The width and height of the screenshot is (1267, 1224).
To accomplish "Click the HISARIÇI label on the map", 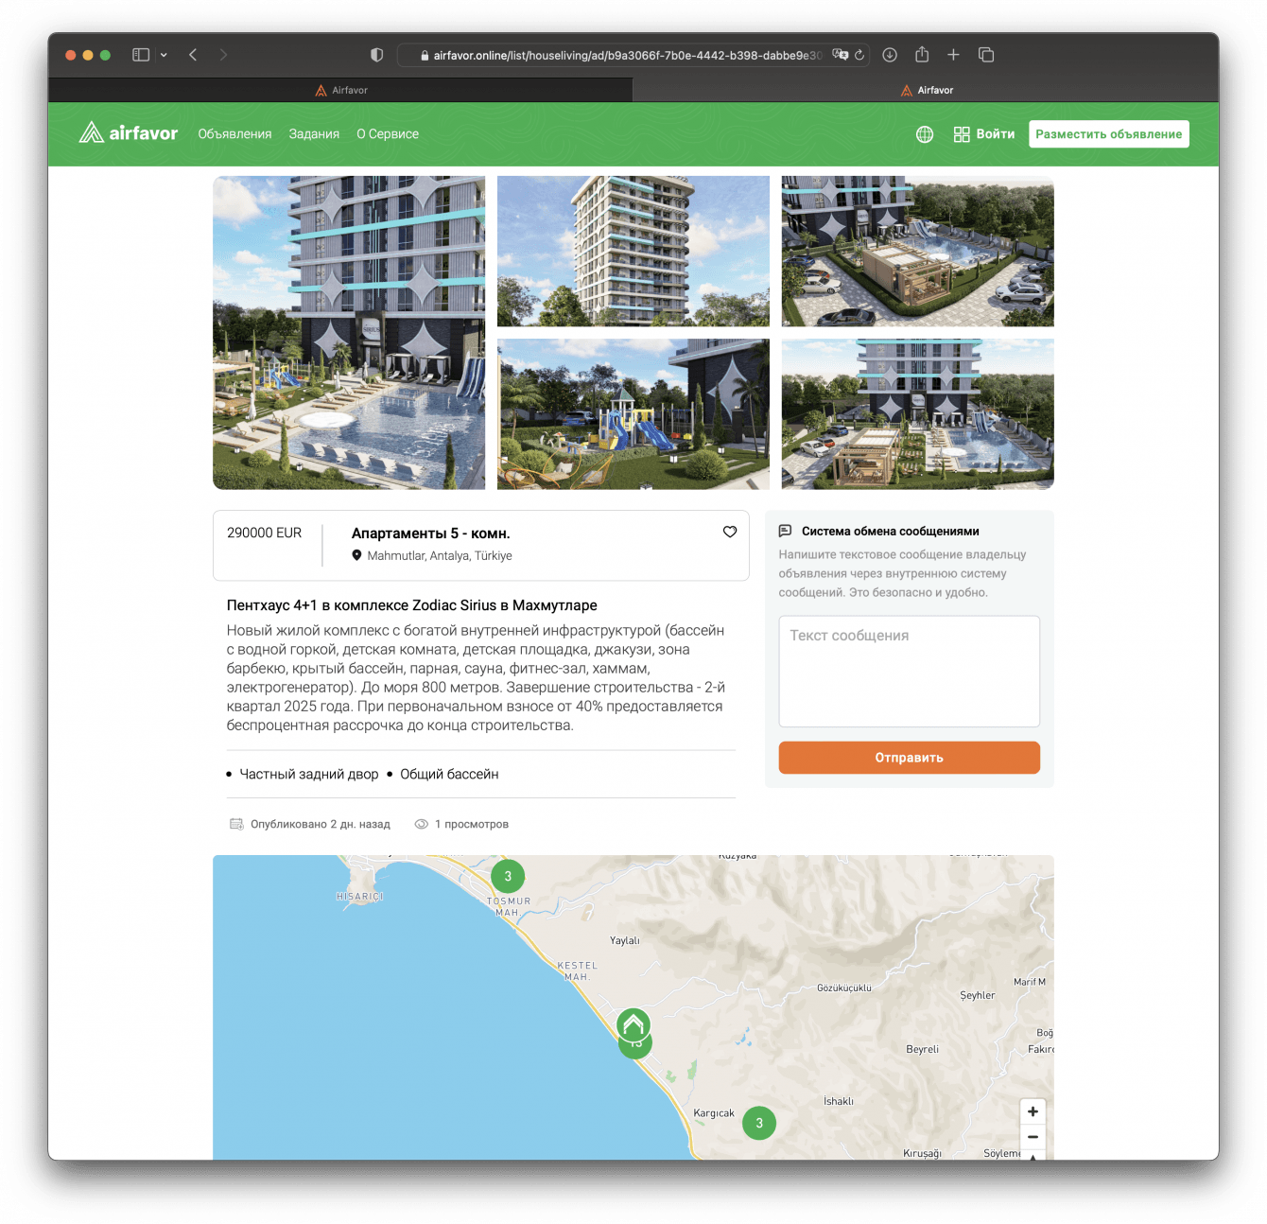I will [360, 896].
